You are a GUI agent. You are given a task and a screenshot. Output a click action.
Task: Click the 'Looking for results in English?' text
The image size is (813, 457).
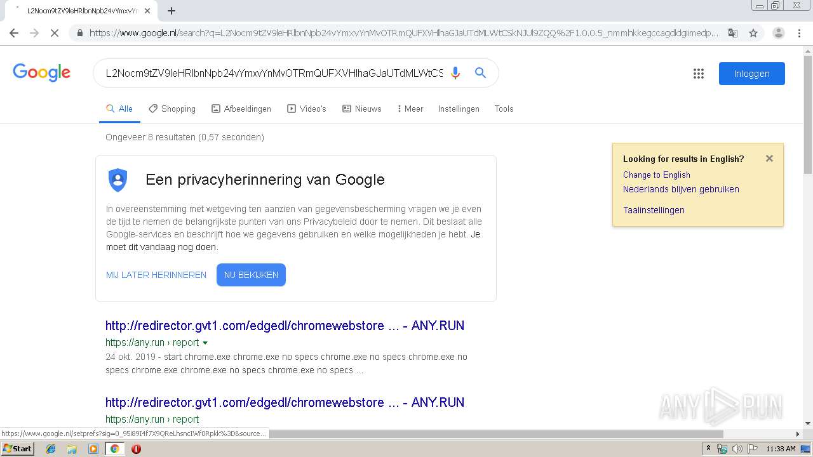pos(683,159)
